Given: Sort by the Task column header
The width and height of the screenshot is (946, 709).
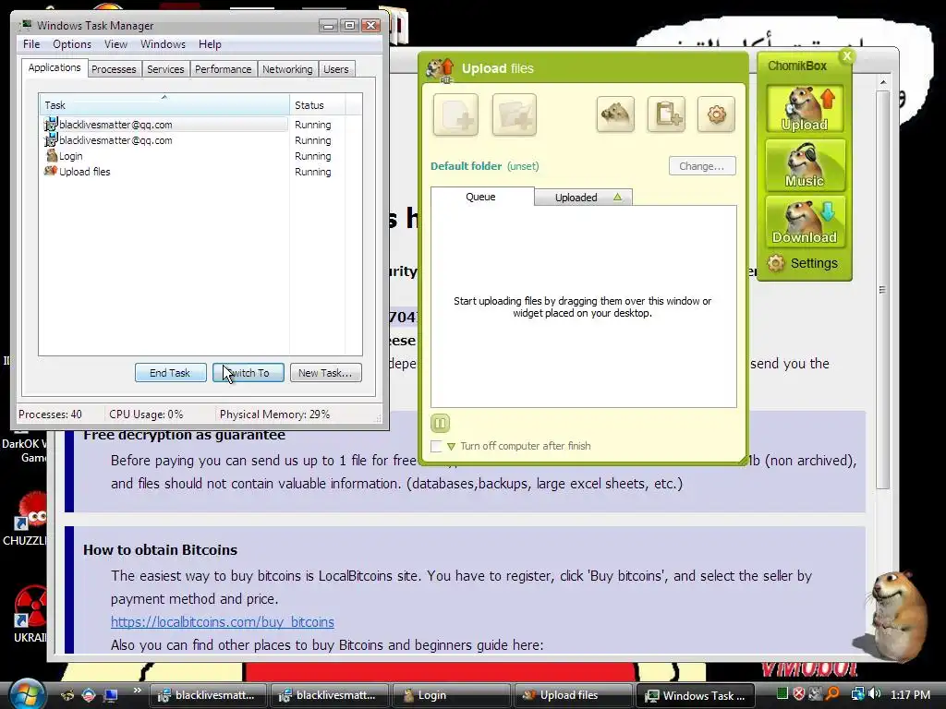Looking at the screenshot, I should click(x=164, y=105).
